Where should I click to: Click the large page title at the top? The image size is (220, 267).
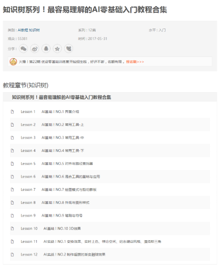[85, 10]
